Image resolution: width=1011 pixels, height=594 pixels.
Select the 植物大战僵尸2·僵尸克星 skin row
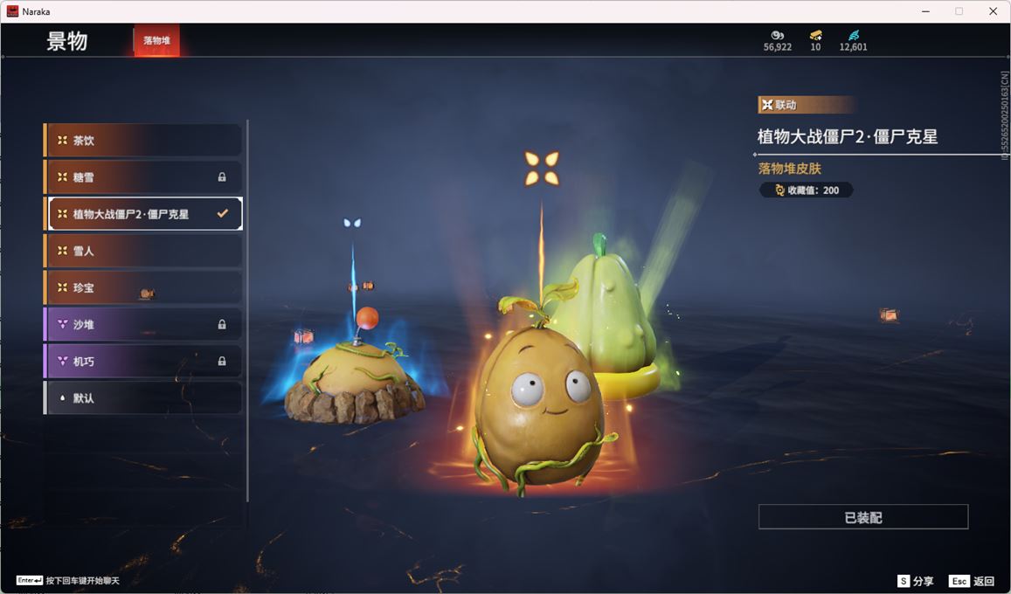click(142, 213)
